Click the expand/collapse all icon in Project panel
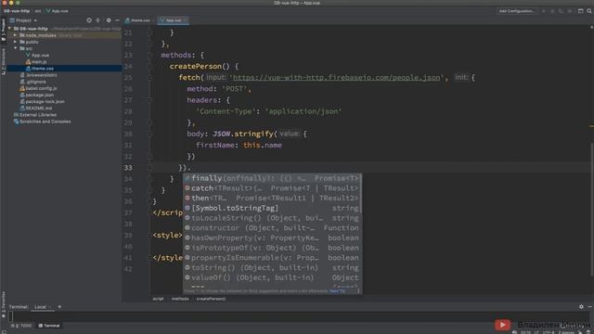 (x=98, y=20)
